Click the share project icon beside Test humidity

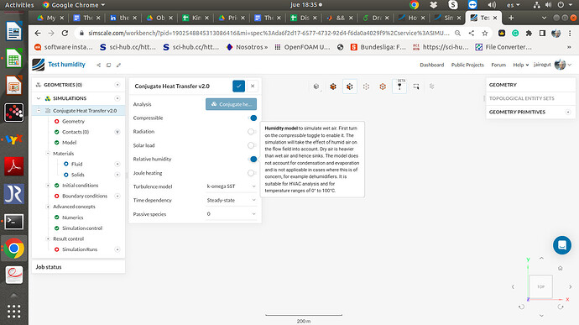pyautogui.click(x=98, y=65)
